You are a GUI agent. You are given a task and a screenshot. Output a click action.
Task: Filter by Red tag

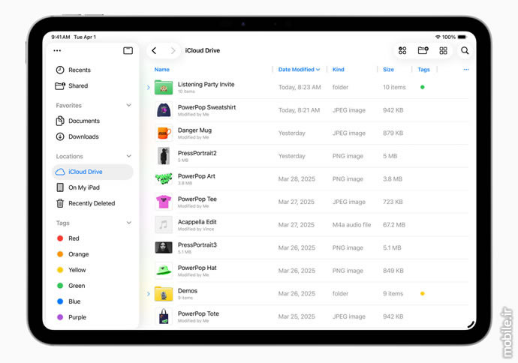(68, 238)
